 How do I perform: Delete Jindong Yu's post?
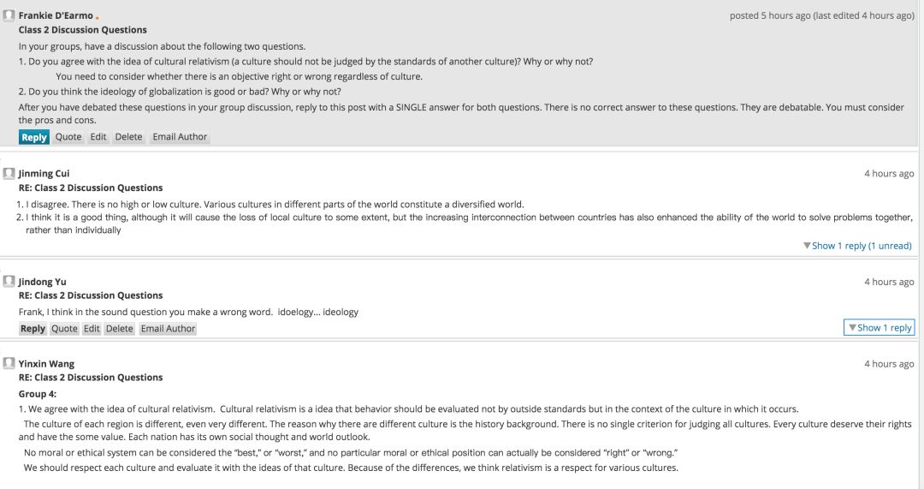coord(120,329)
